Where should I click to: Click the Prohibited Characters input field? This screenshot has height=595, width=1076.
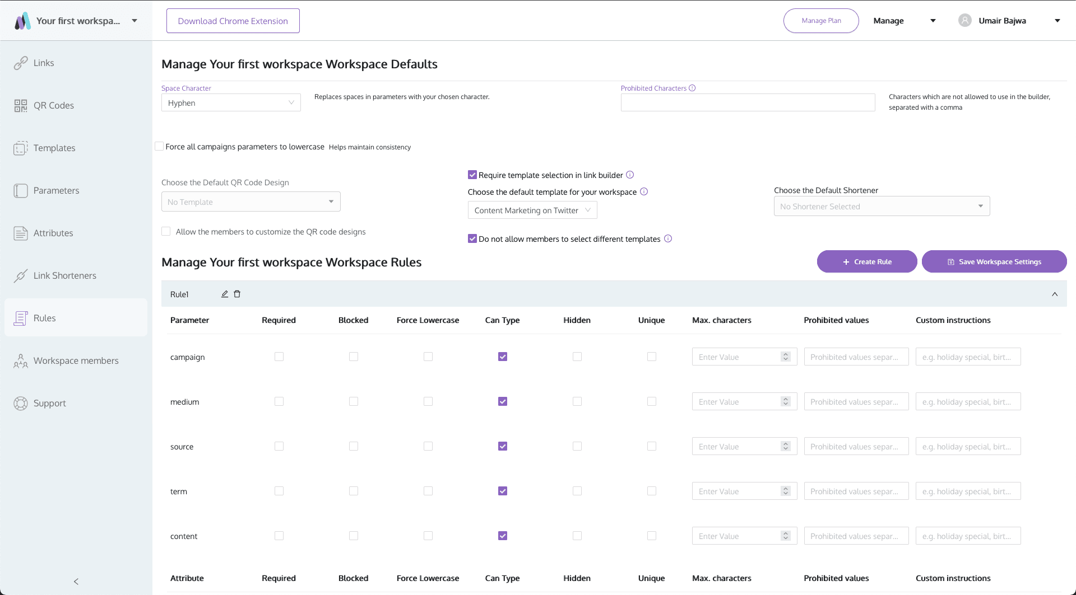click(x=748, y=102)
